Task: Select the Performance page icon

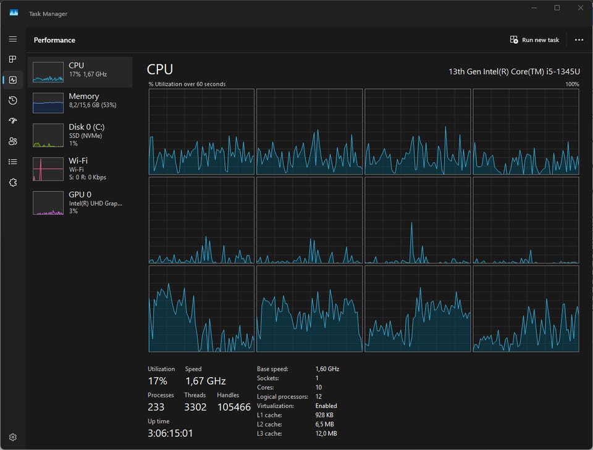Action: (x=12, y=80)
